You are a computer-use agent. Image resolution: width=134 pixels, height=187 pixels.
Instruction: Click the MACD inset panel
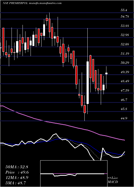tap(74, 174)
